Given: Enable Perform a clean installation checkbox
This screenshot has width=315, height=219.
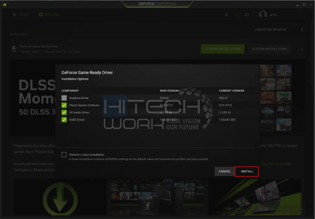Looking at the screenshot, I should point(64,154).
